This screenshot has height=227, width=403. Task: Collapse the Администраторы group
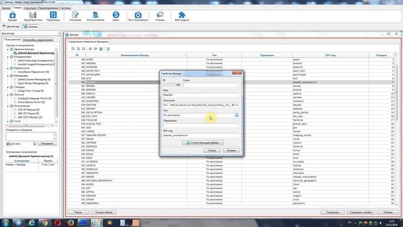coord(8,49)
